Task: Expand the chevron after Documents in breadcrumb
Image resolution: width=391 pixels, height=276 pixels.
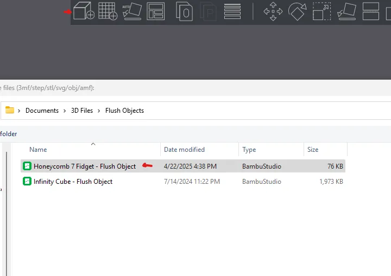Action: (65, 111)
